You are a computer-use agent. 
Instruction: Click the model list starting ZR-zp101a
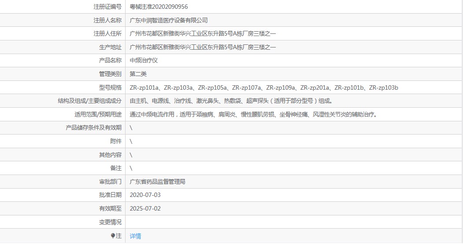pos(264,87)
